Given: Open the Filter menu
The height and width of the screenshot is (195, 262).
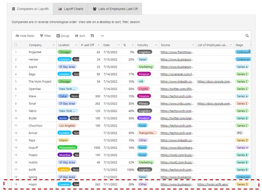Looking at the screenshot, I should [45, 36].
